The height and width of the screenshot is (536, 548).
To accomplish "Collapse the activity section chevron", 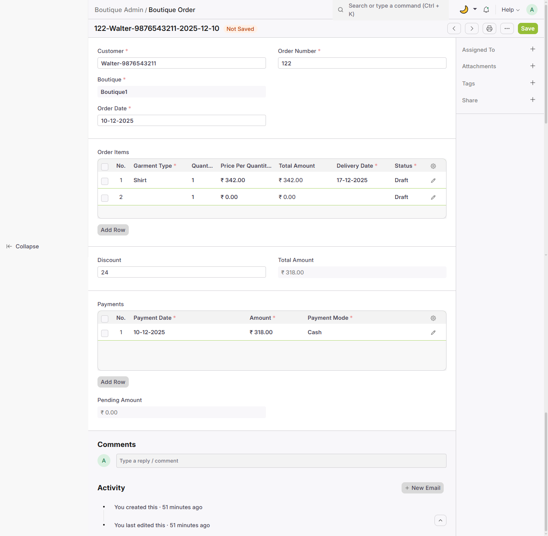I will pos(440,520).
